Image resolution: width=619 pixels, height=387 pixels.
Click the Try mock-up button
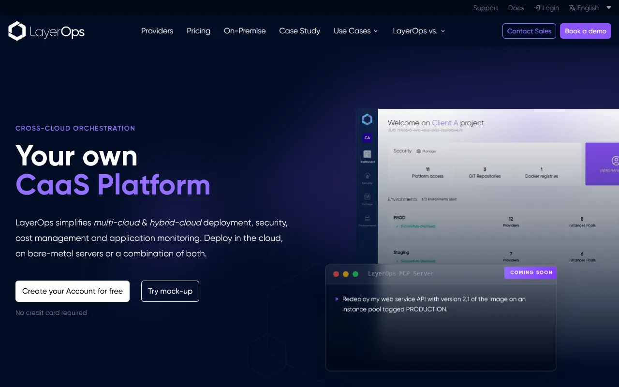[170, 291]
